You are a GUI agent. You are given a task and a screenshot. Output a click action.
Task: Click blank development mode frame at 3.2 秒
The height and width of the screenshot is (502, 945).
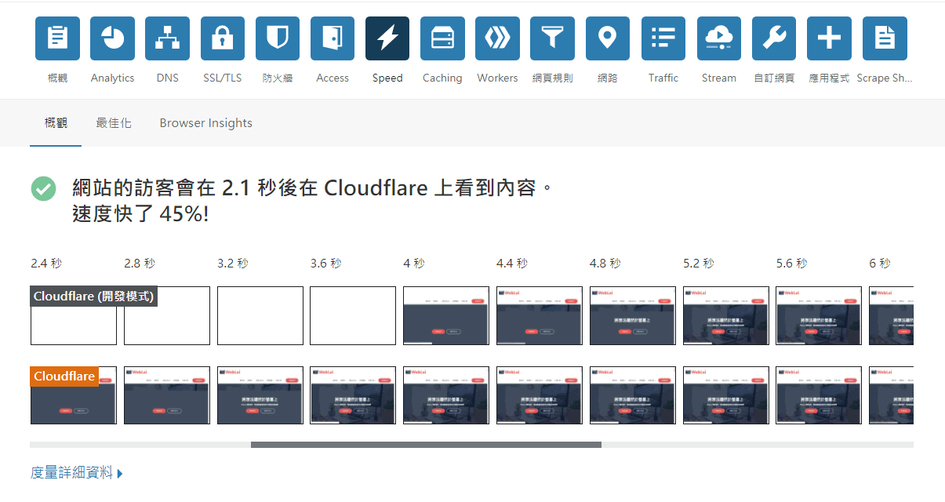260,315
